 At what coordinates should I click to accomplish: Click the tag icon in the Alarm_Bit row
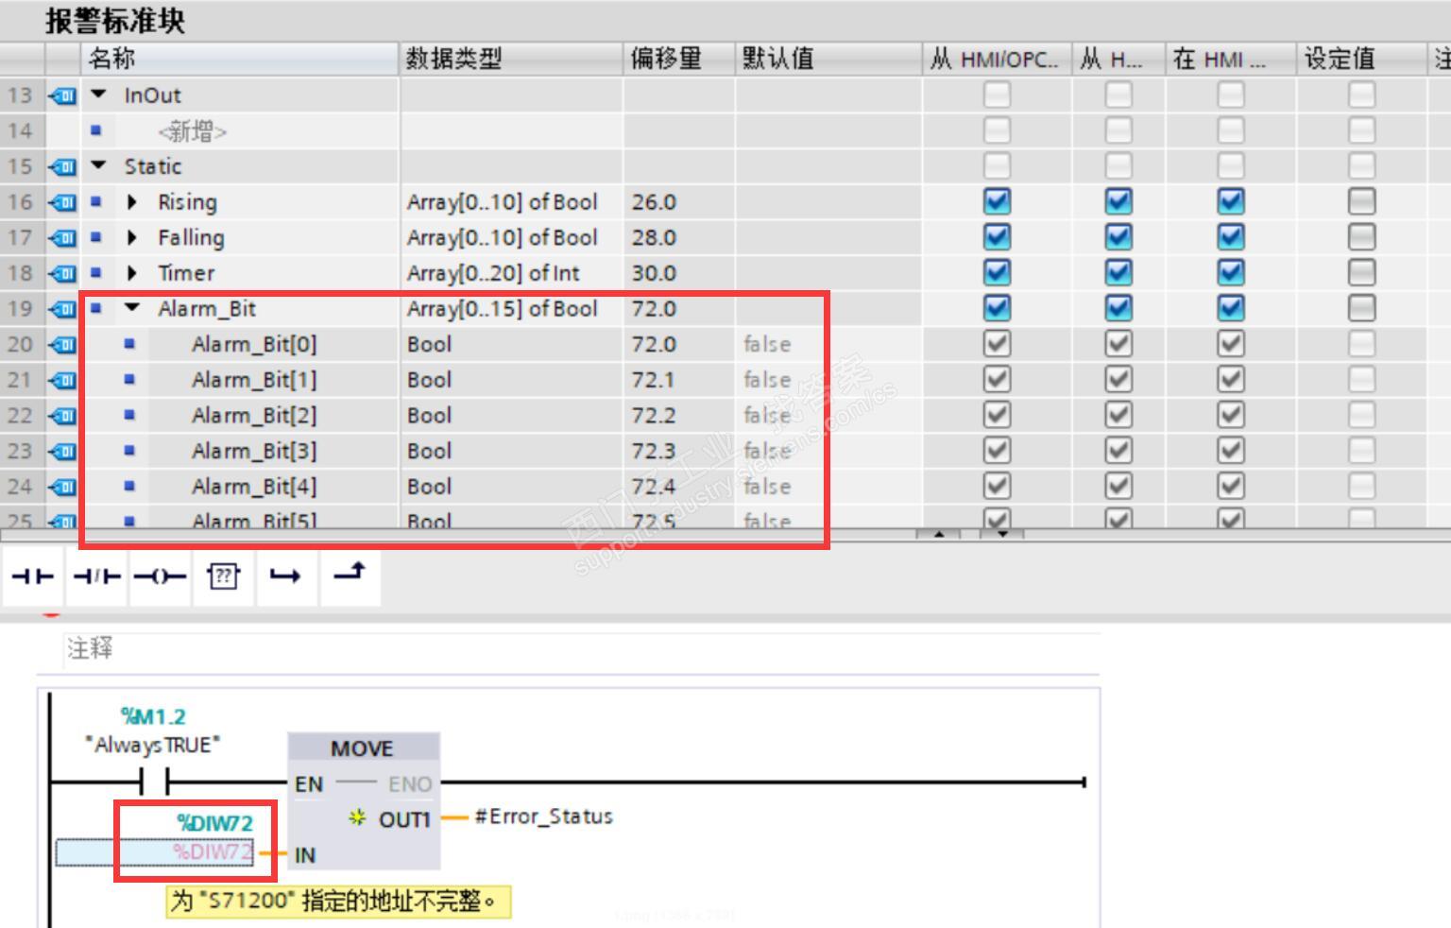click(62, 309)
